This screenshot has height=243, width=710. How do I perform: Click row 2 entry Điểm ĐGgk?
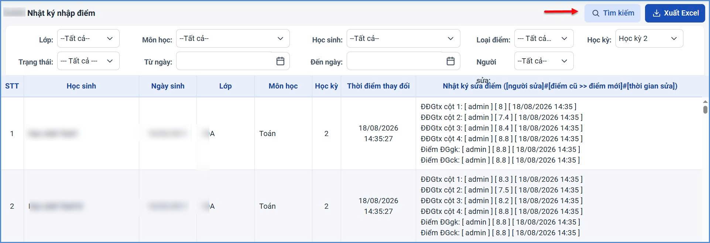[500, 222]
